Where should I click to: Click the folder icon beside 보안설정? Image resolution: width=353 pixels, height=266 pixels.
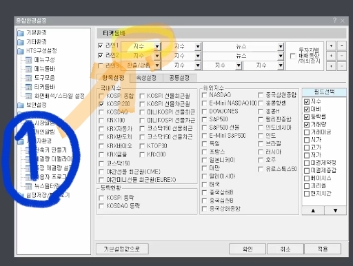(x=21, y=105)
